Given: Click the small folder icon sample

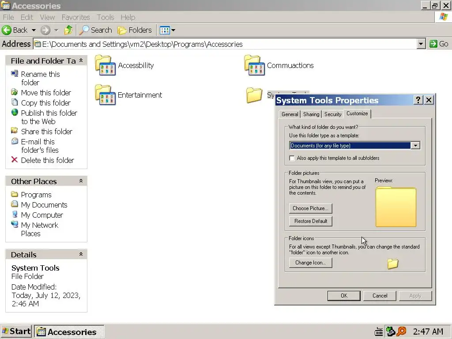Looking at the screenshot, I should click(392, 264).
